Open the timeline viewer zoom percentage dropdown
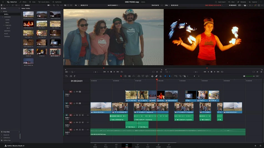The width and height of the screenshot is (264, 148). (x=167, y=5)
